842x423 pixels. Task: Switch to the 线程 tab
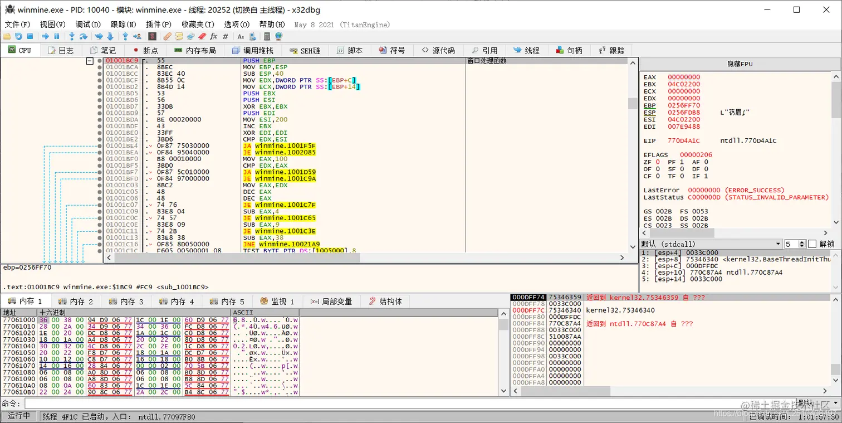(x=526, y=50)
